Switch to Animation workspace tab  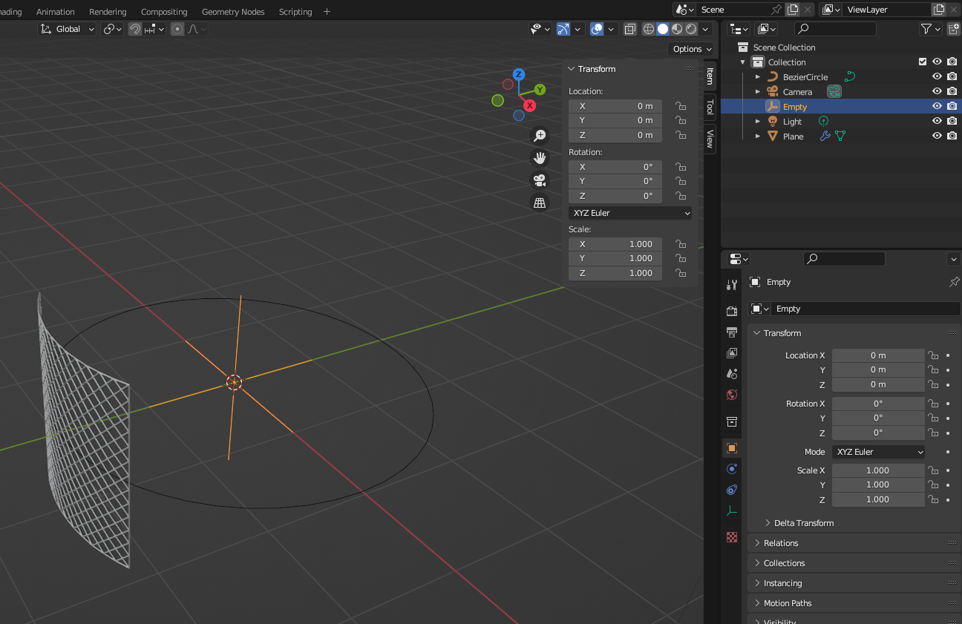pos(56,12)
